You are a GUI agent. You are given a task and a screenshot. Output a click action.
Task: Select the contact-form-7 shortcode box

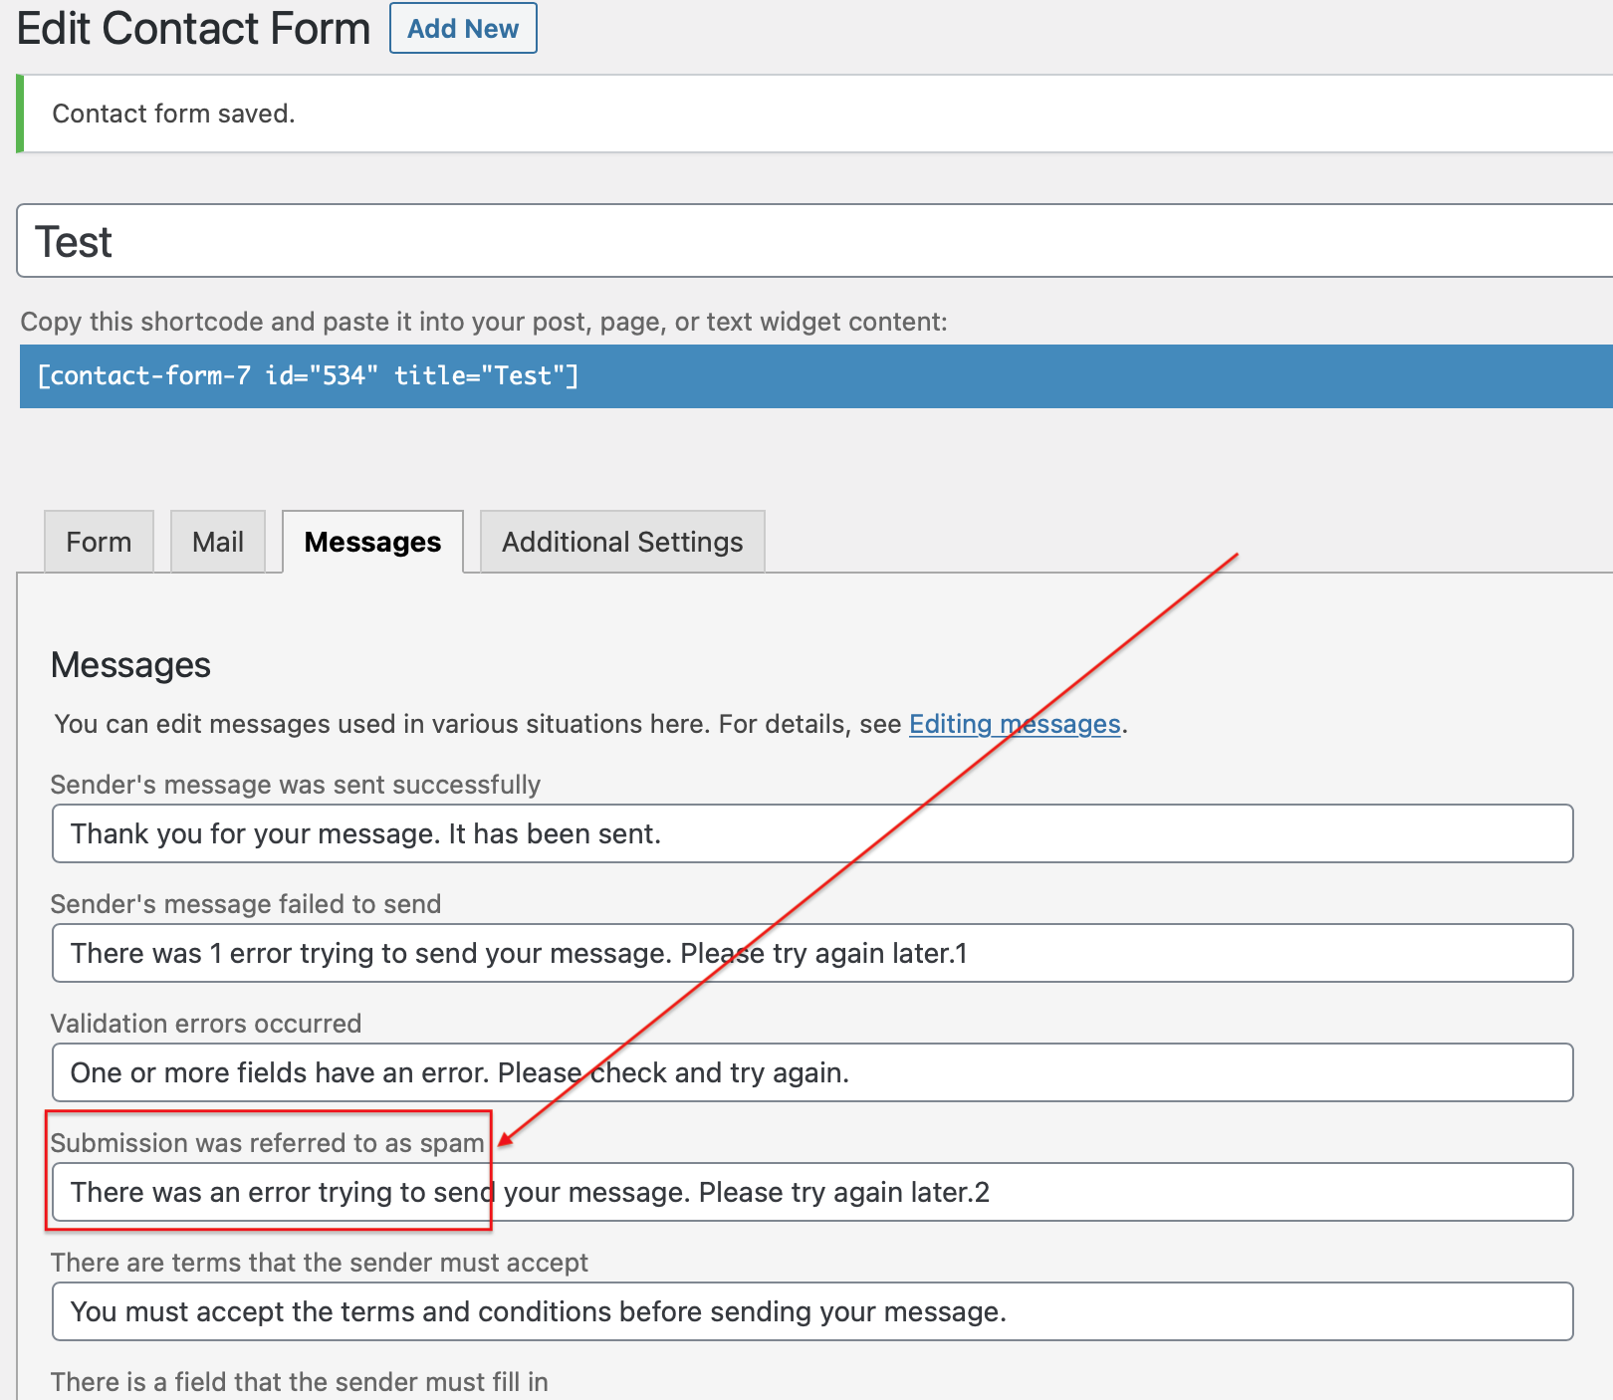tap(797, 376)
